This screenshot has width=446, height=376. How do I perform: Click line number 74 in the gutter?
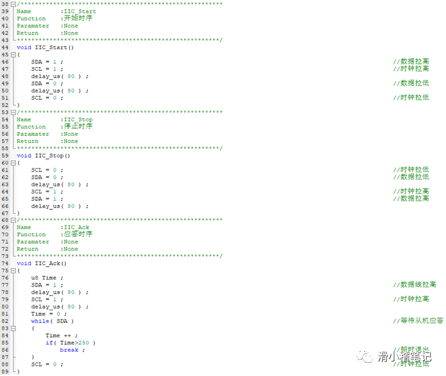click(x=5, y=264)
